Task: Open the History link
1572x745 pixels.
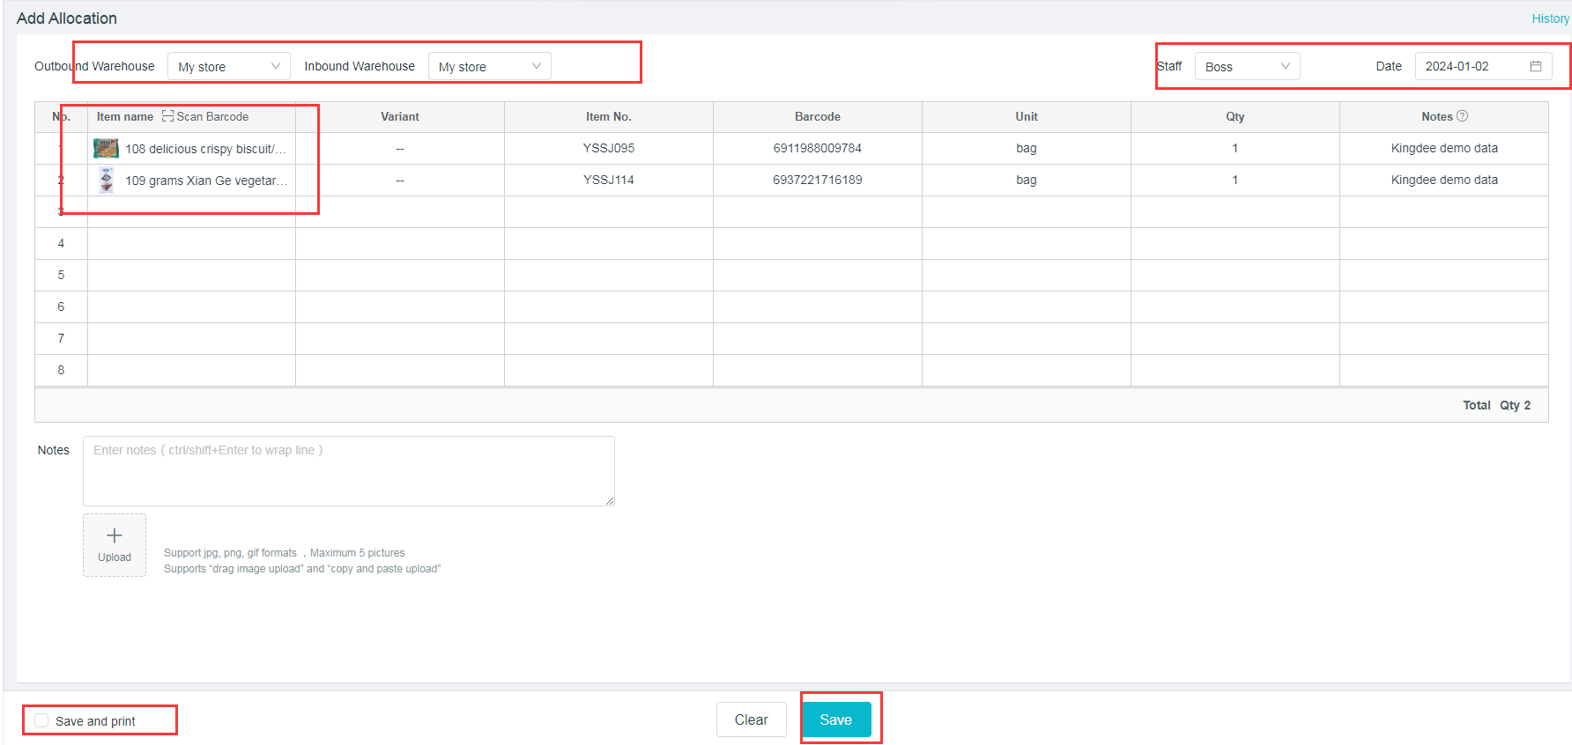Action: pos(1550,18)
